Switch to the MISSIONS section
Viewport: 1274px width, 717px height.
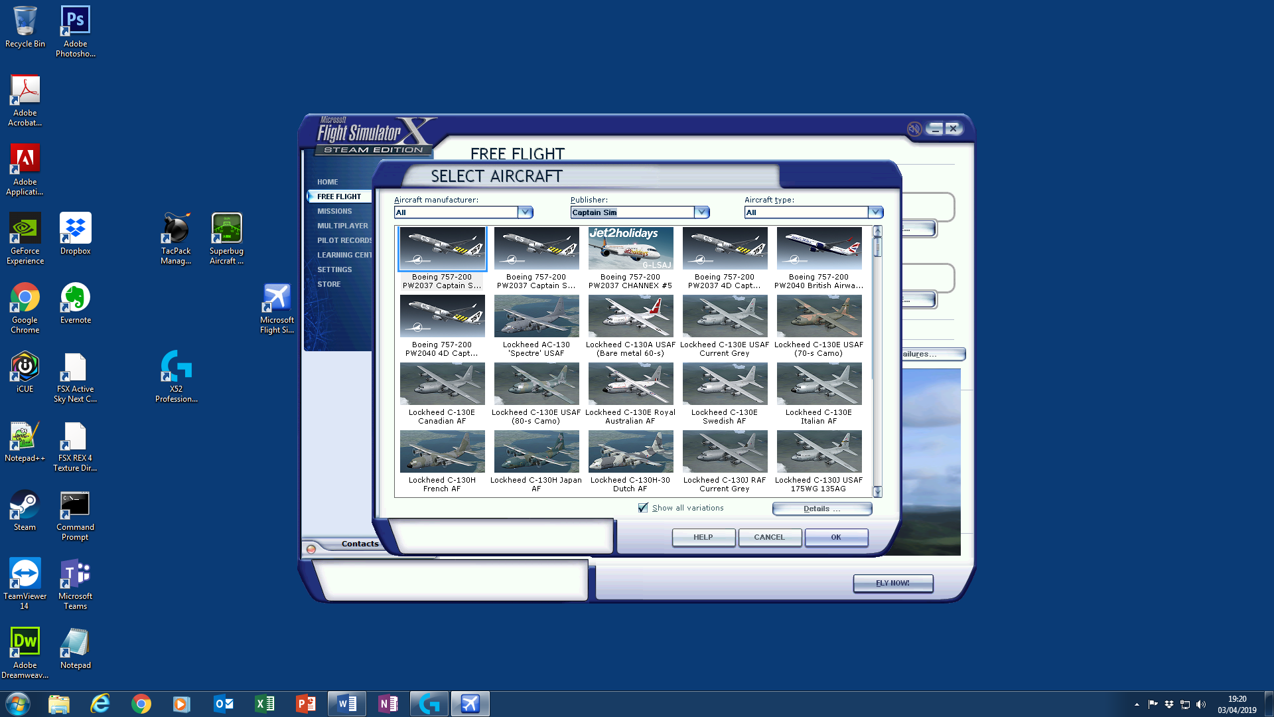[x=335, y=210]
